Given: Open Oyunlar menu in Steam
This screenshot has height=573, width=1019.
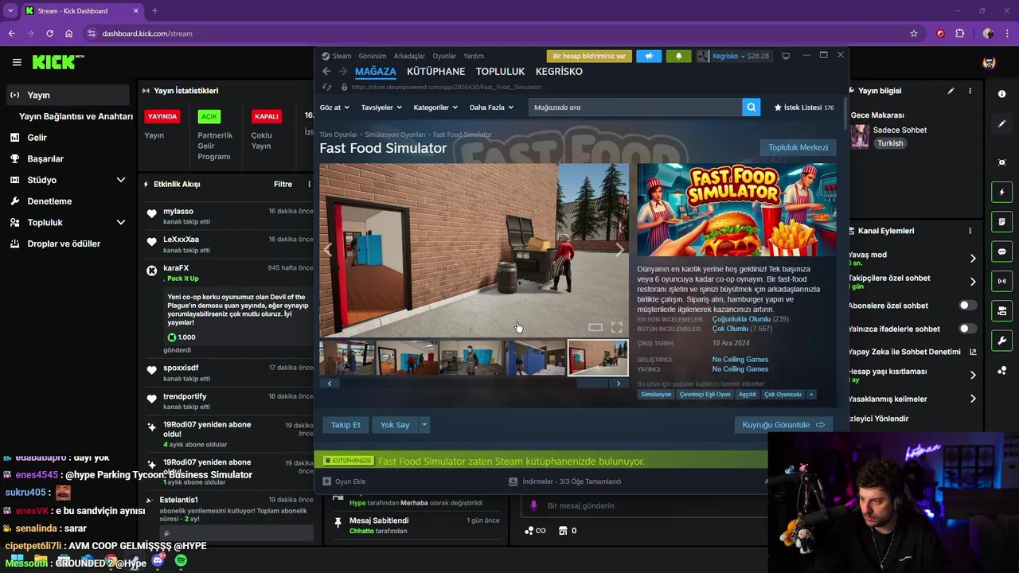Looking at the screenshot, I should [444, 57].
